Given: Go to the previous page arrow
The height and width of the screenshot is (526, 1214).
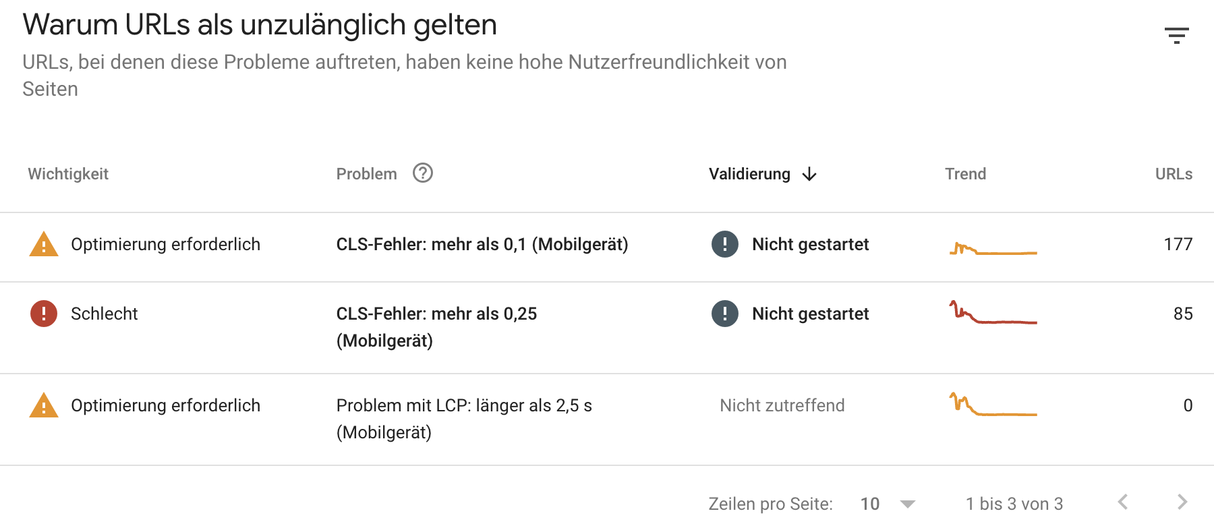Looking at the screenshot, I should (x=1123, y=502).
